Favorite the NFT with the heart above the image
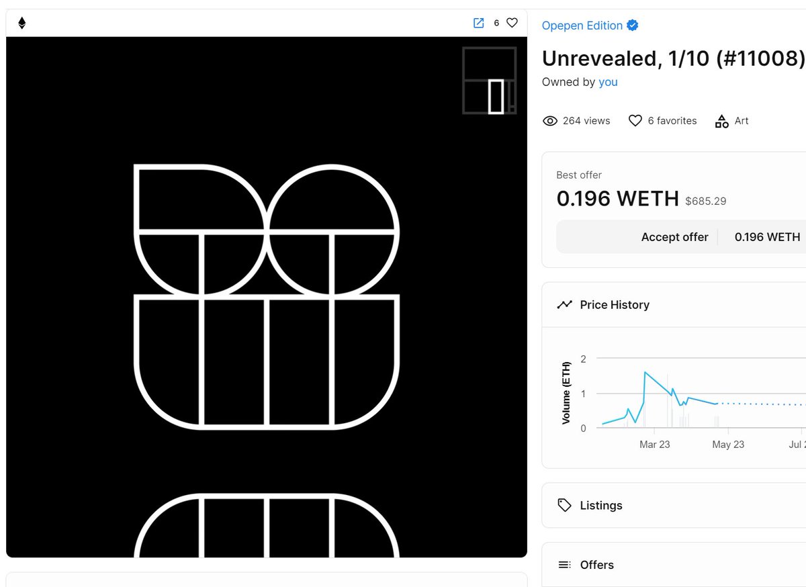The height and width of the screenshot is (587, 806). [512, 23]
